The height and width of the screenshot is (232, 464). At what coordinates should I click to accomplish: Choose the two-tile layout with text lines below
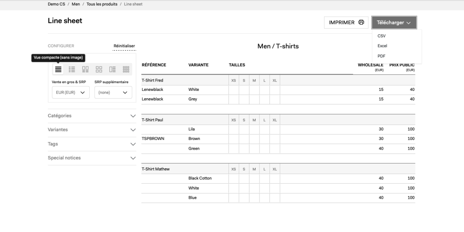click(x=85, y=69)
